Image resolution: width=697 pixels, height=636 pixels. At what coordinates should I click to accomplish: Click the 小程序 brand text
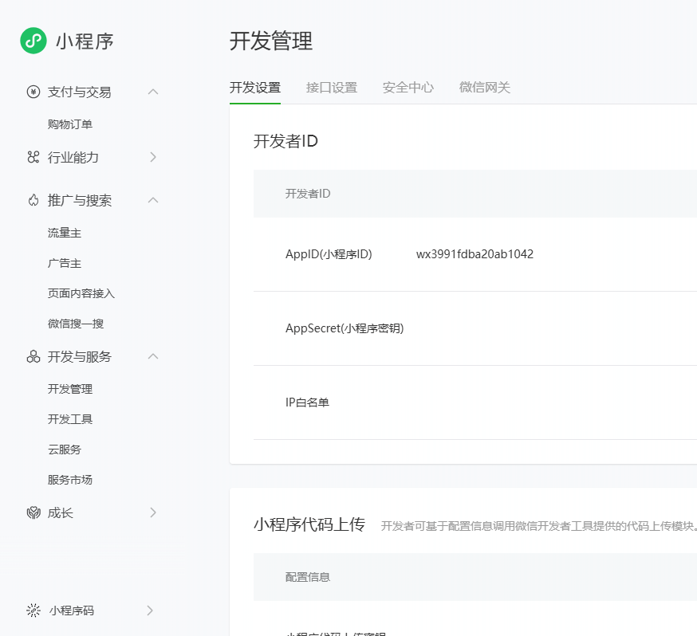point(85,41)
